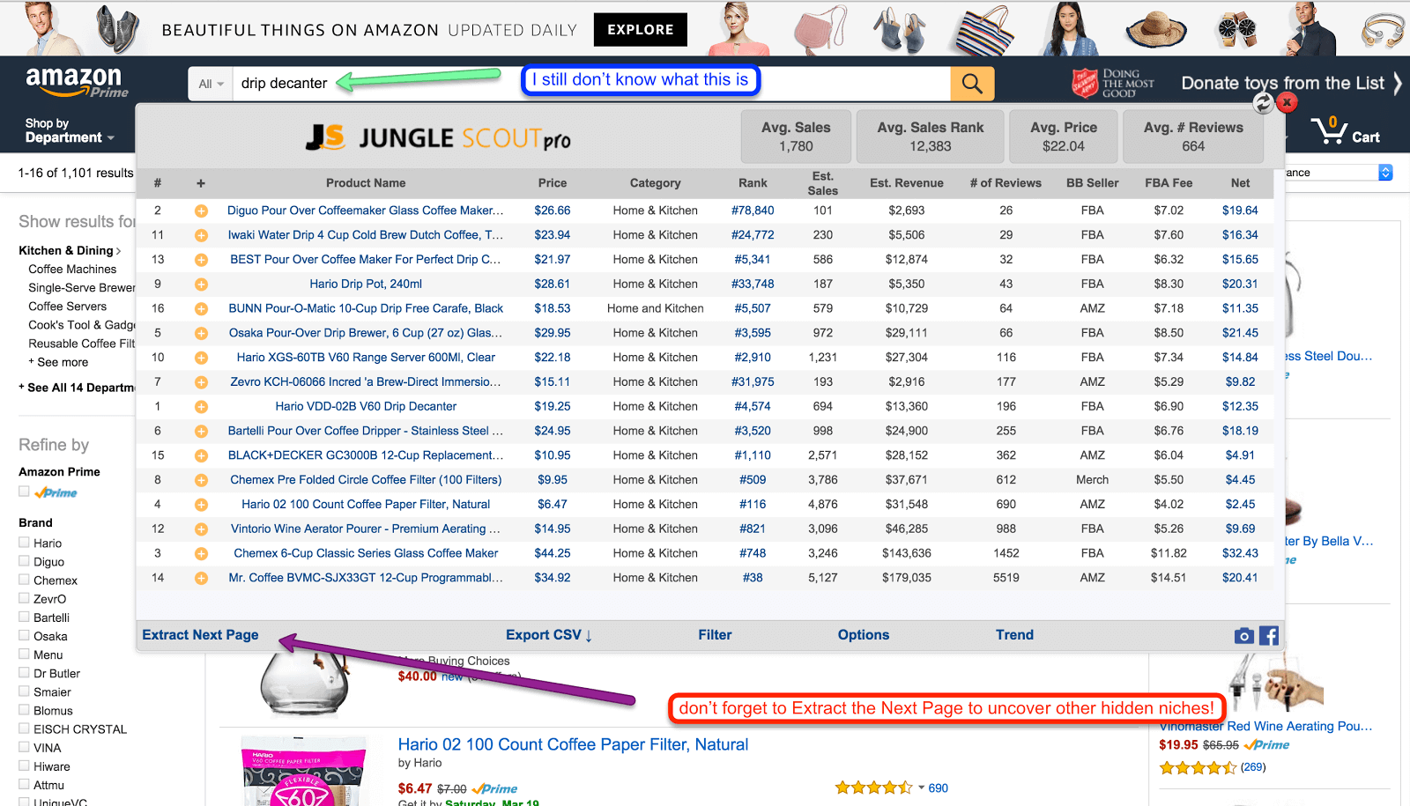Image resolution: width=1410 pixels, height=806 pixels.
Task: Add Zevro KCH-06066 row plus icon
Action: click(201, 382)
